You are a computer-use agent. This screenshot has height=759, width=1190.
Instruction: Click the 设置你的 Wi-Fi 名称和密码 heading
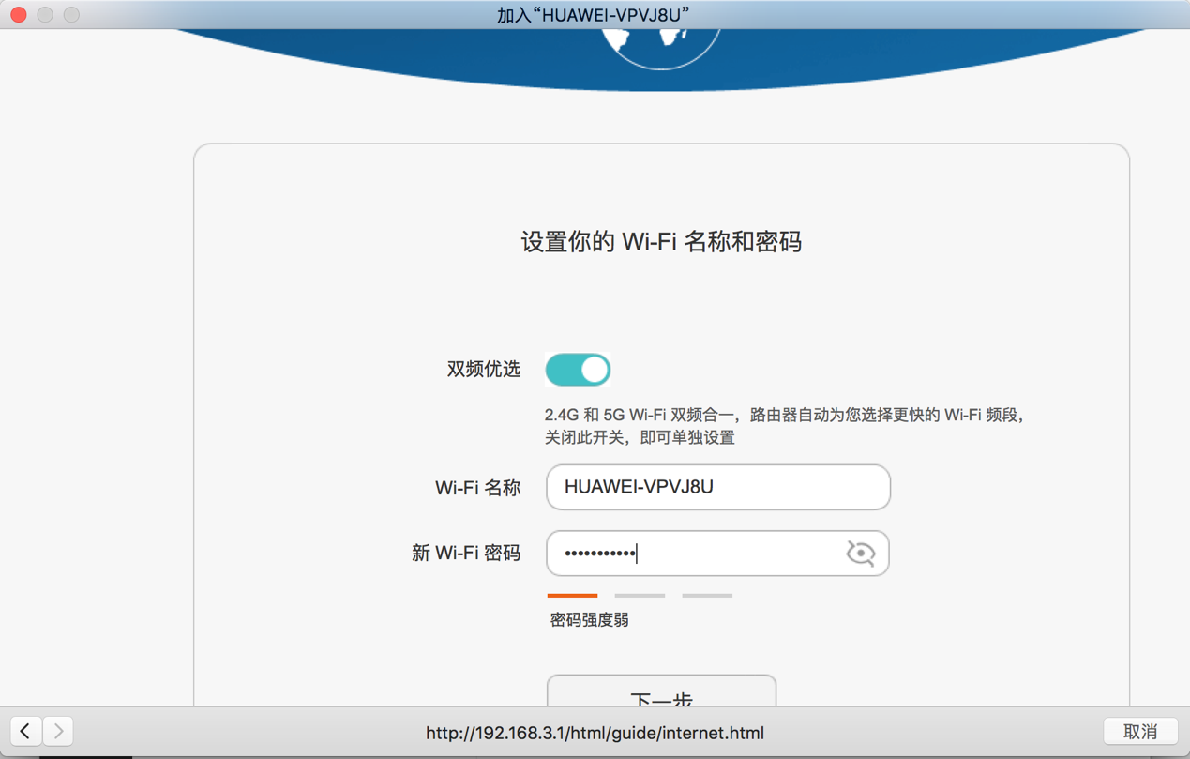pos(661,242)
